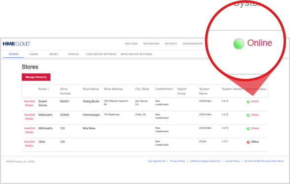Click the Chimichanga's store name
The width and height of the screenshot is (290, 184).
pos(91,115)
